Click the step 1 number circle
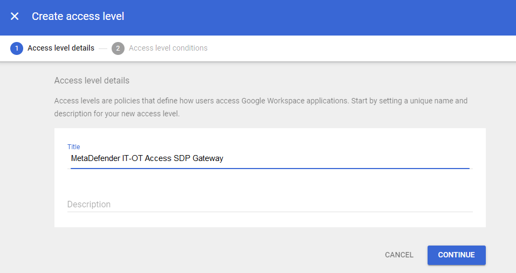Screen dimensions: 516x273 point(17,48)
